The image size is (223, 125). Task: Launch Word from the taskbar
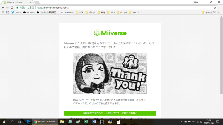click(x=94, y=122)
